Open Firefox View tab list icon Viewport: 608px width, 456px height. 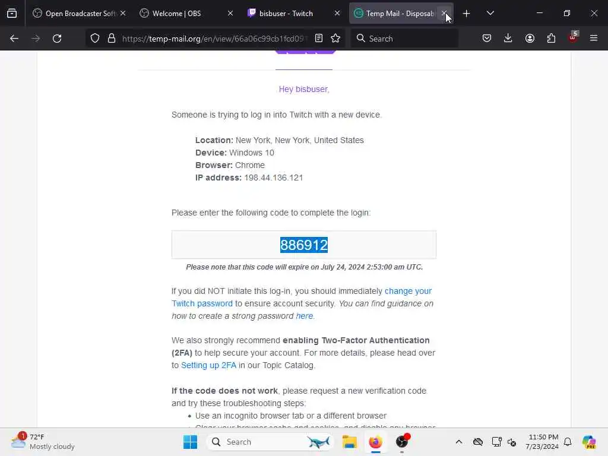12,13
